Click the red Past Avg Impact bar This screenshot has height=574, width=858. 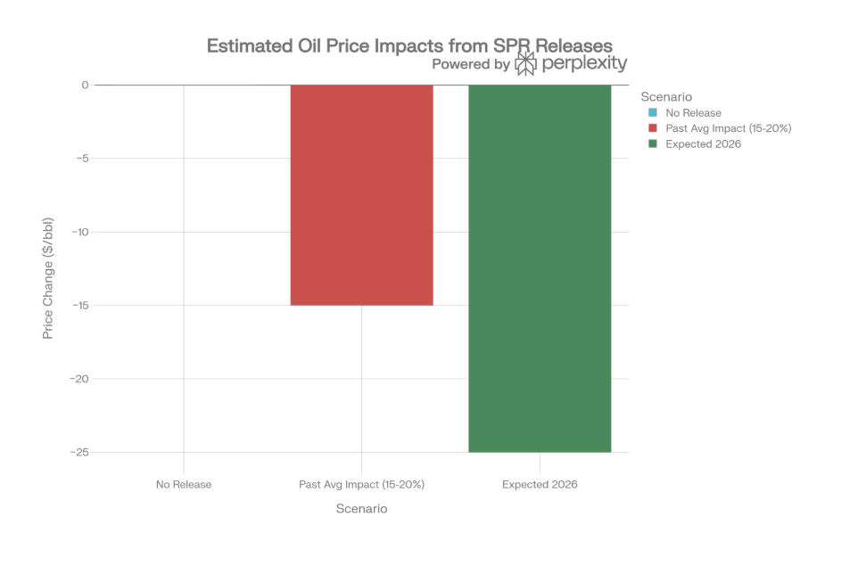pyautogui.click(x=361, y=195)
